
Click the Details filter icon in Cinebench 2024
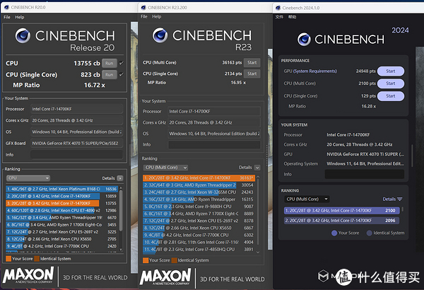pyautogui.click(x=400, y=199)
